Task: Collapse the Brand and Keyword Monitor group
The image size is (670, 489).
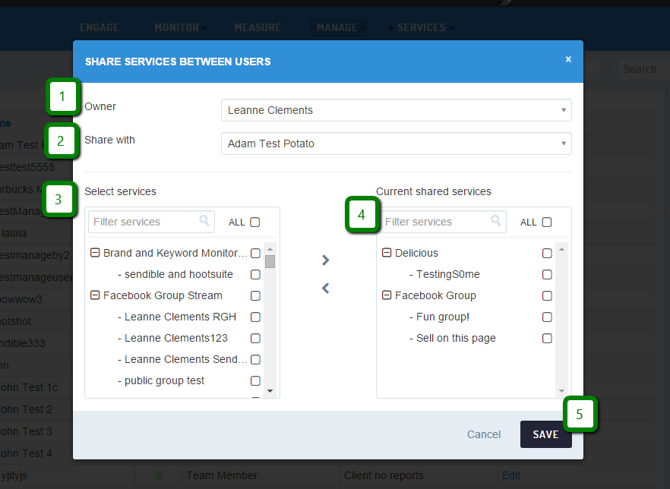Action: 95,253
